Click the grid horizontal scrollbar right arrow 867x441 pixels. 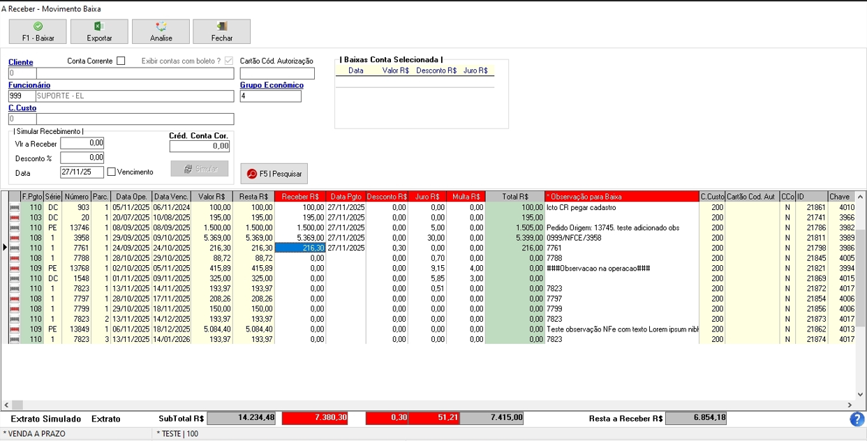(850, 405)
